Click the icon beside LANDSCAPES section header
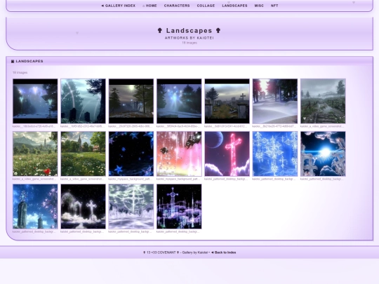Viewport: 379px width, 284px height. pyautogui.click(x=13, y=61)
